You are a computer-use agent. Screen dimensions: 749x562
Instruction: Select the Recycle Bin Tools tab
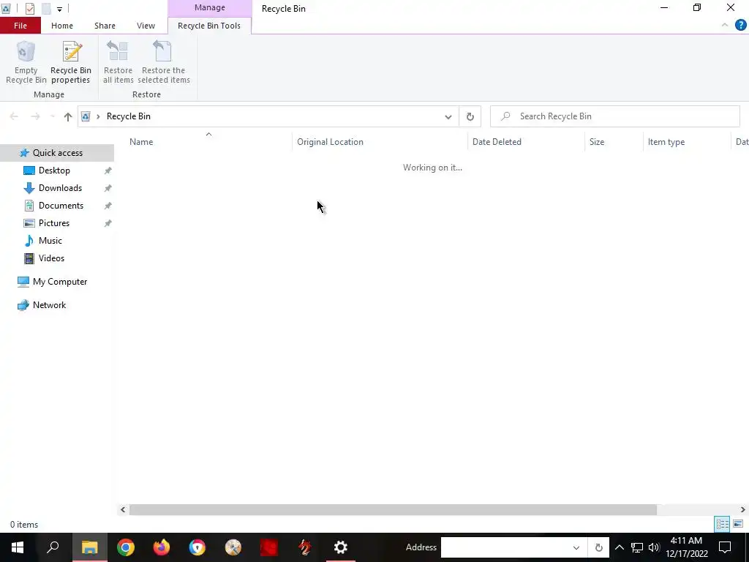tap(209, 26)
